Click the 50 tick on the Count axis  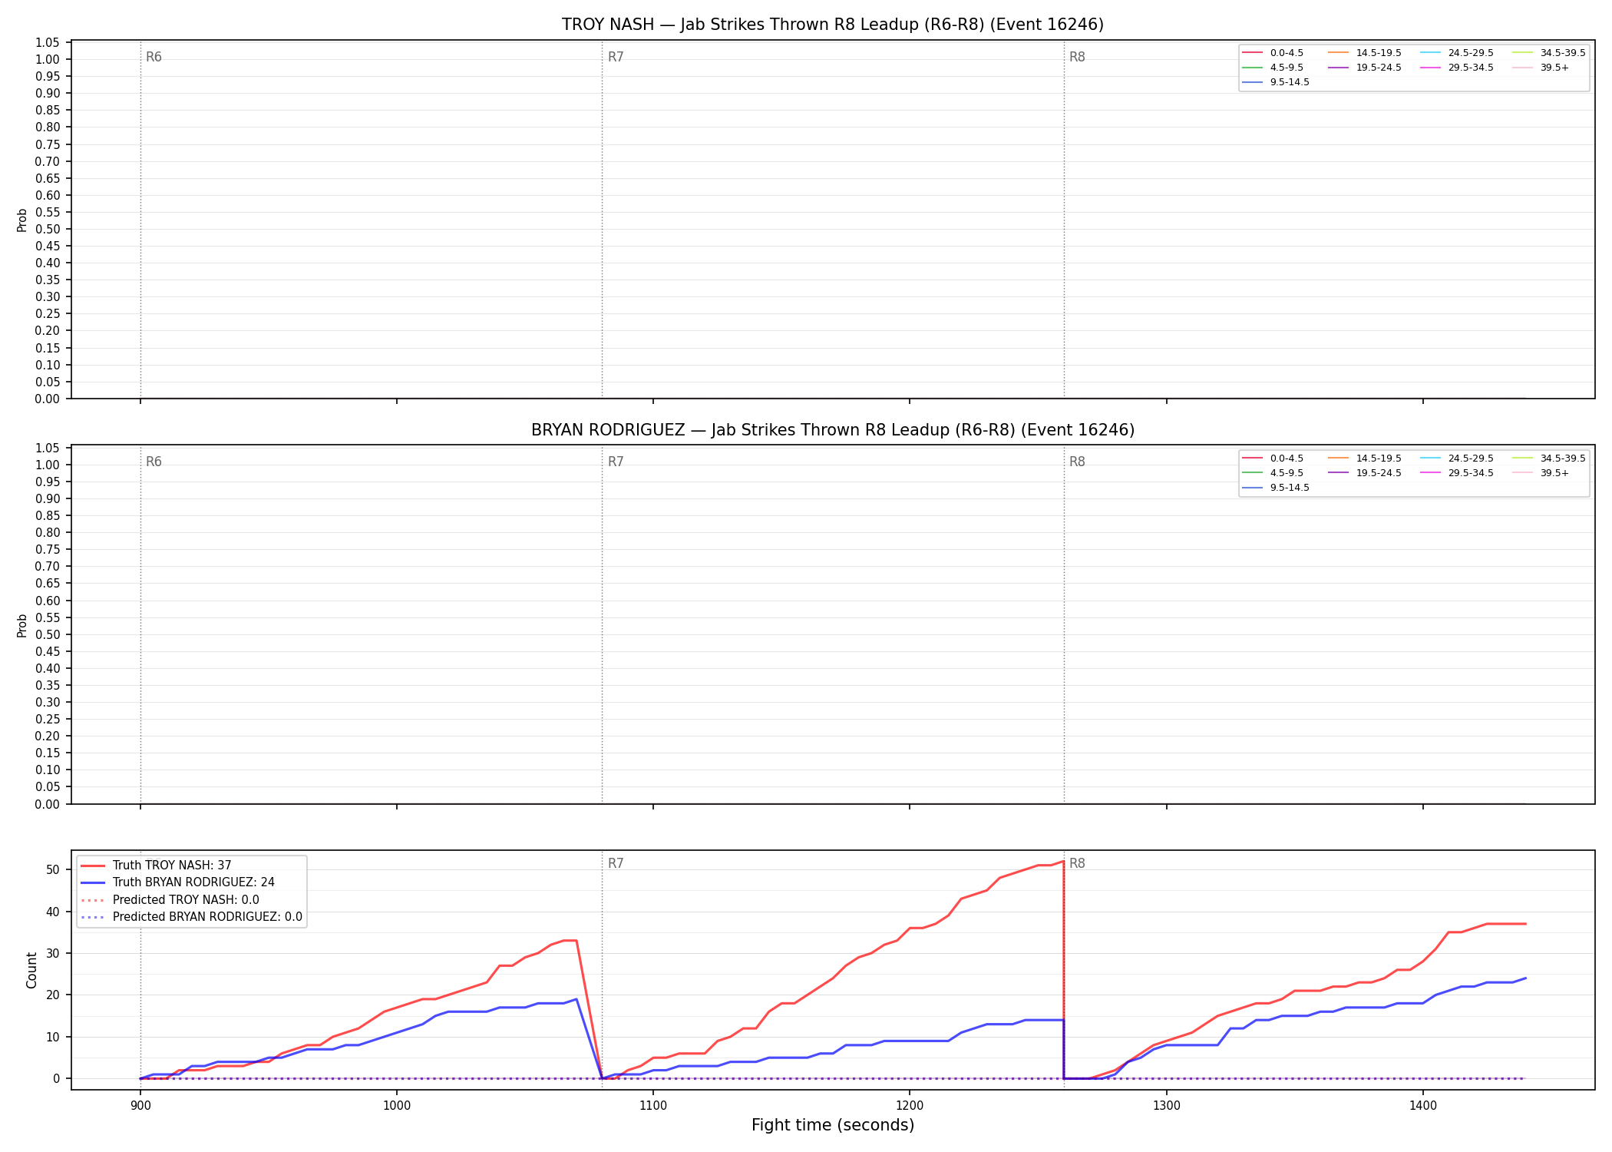pos(53,870)
